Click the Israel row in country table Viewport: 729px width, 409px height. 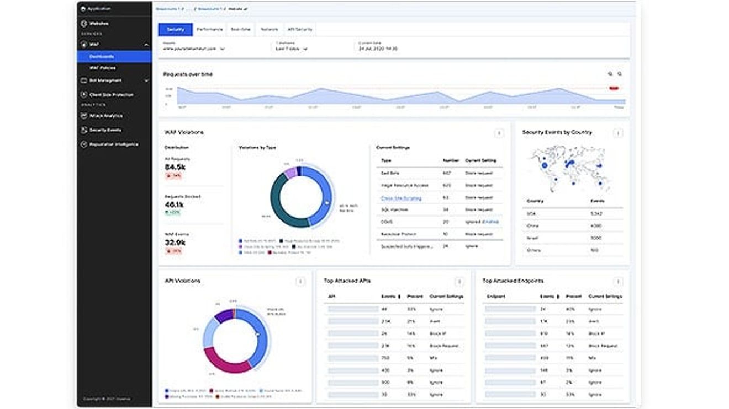pos(574,238)
